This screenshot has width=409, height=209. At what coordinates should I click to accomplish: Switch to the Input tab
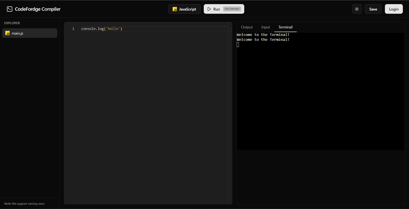265,27
